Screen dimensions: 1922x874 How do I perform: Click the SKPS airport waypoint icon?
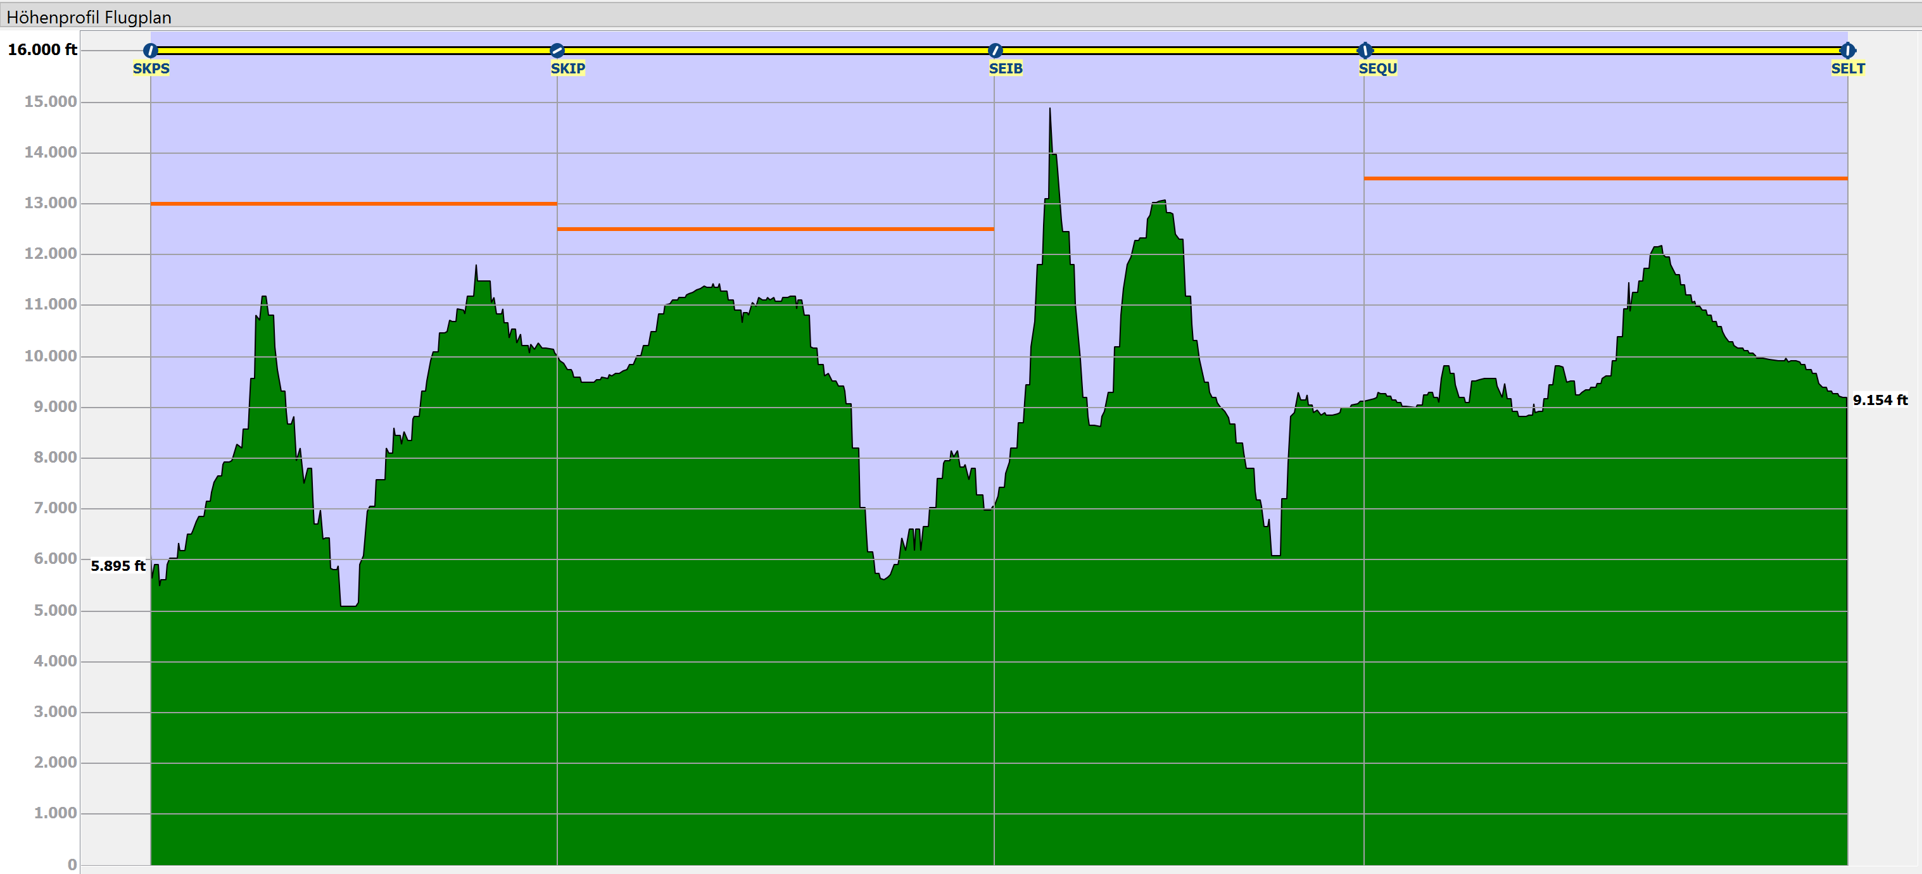tap(151, 51)
